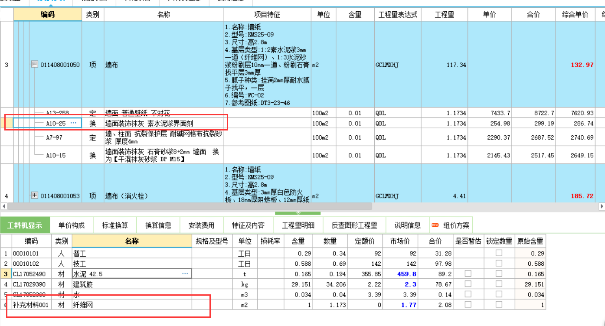Click the A10-25 code input cell
The height and width of the screenshot is (326, 605).
(48, 123)
